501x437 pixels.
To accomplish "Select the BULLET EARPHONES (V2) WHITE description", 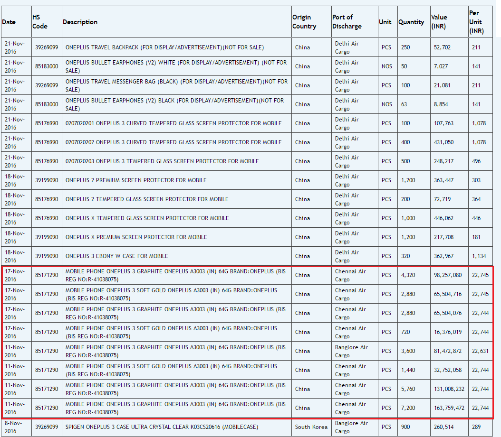I will [x=176, y=66].
